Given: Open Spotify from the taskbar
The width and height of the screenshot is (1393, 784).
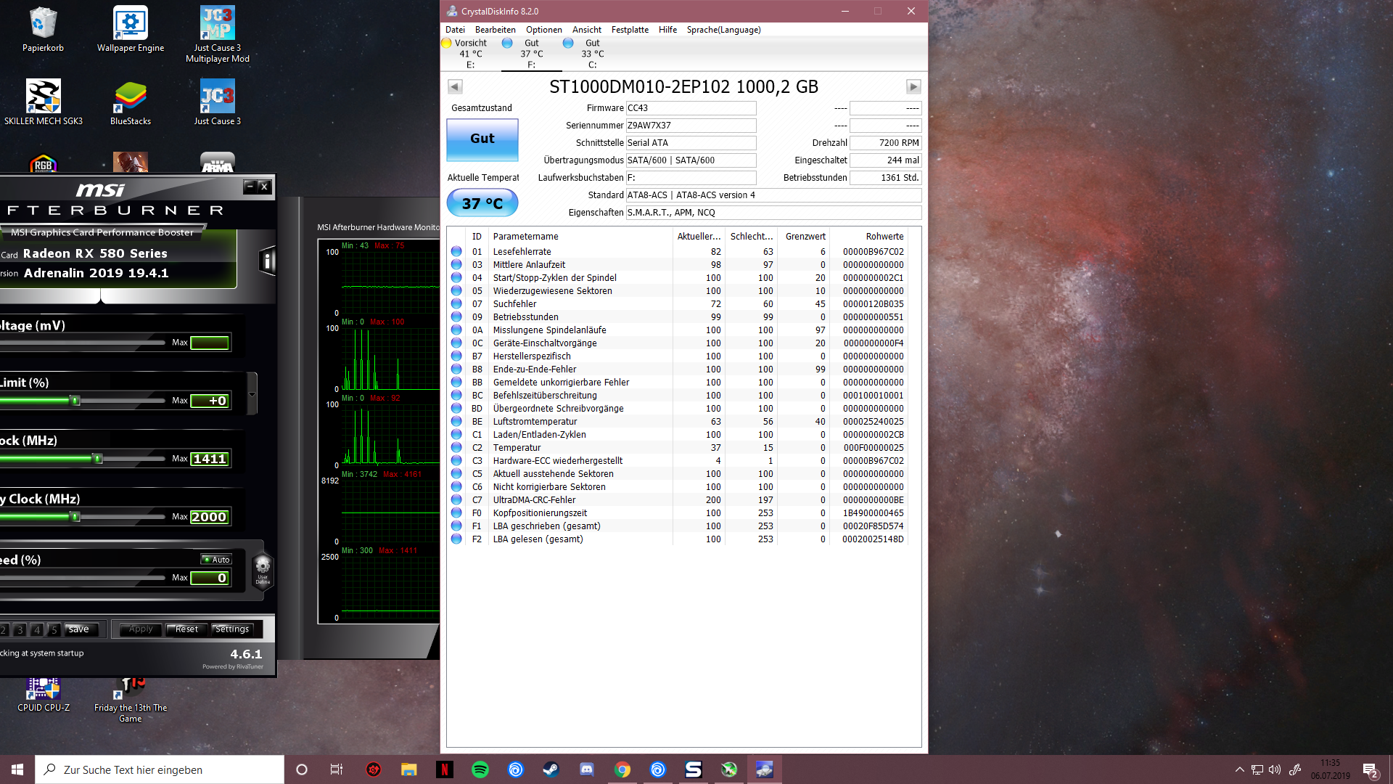Looking at the screenshot, I should point(480,769).
